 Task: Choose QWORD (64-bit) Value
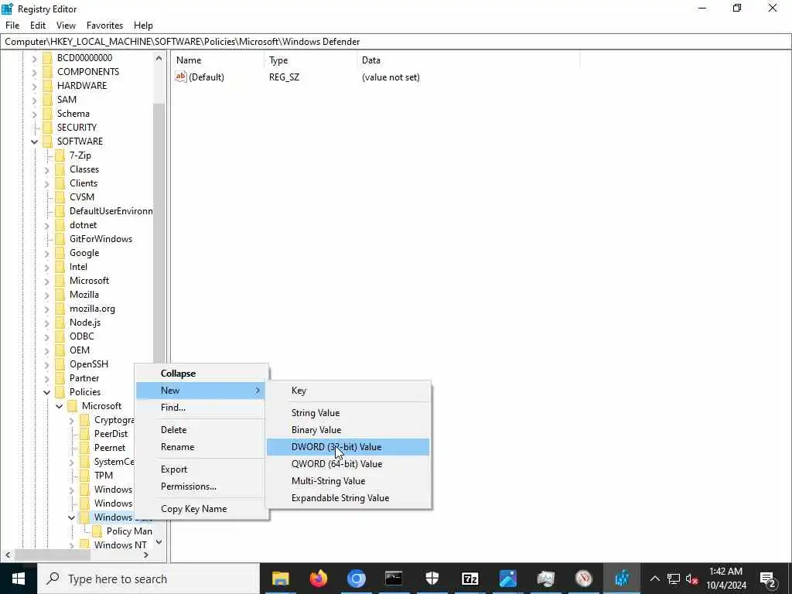[348, 464]
